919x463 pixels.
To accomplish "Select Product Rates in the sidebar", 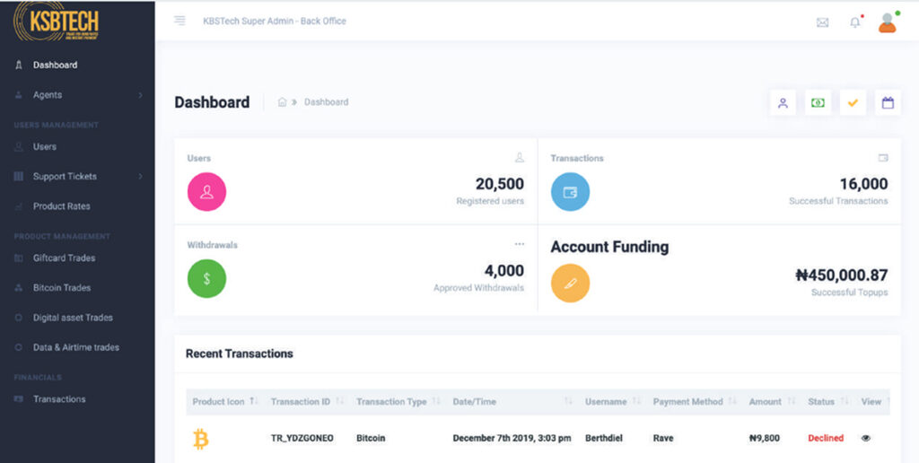I will tap(61, 206).
